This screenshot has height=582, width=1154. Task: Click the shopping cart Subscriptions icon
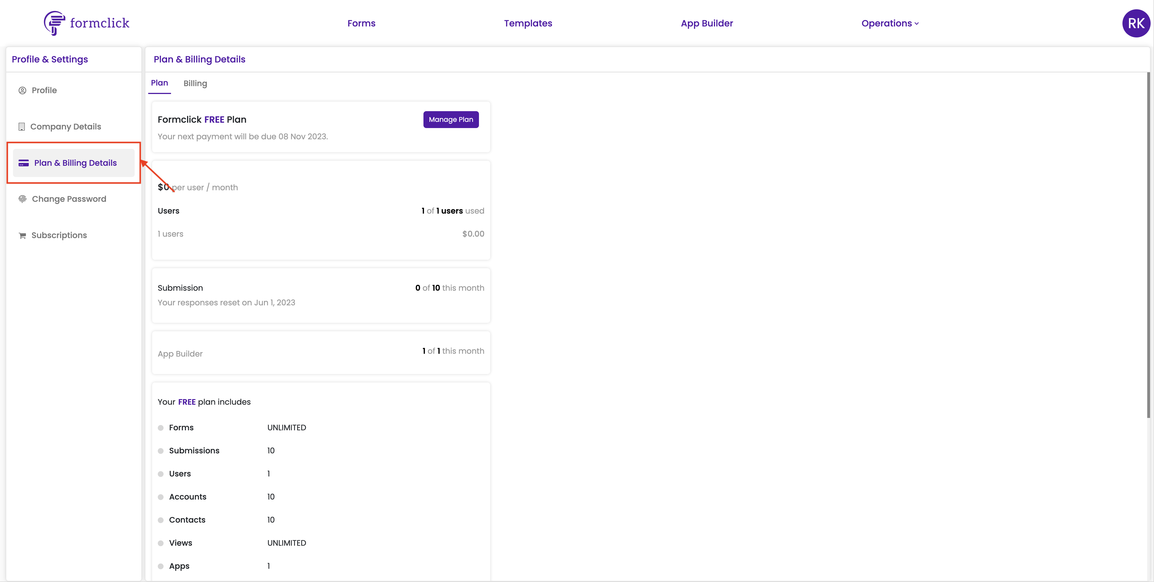(x=23, y=236)
